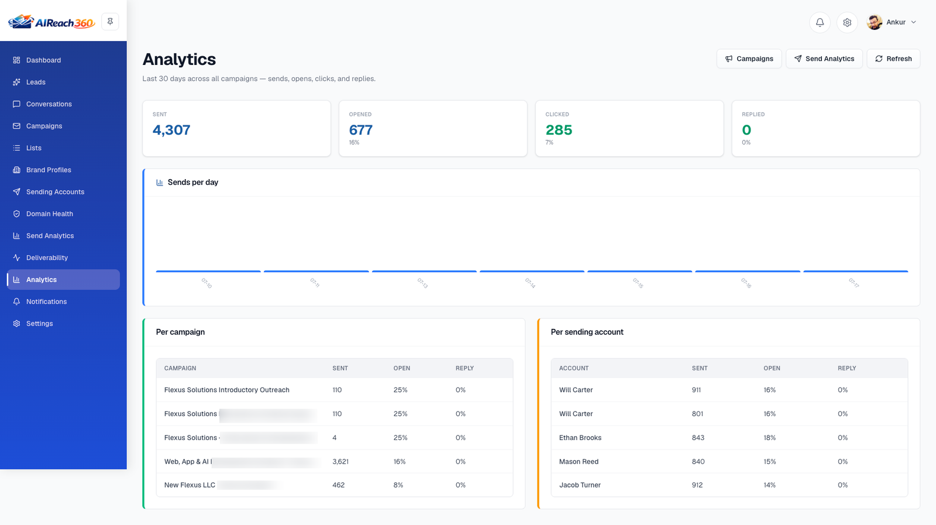Click the 07-13 bar in chart

click(424, 272)
